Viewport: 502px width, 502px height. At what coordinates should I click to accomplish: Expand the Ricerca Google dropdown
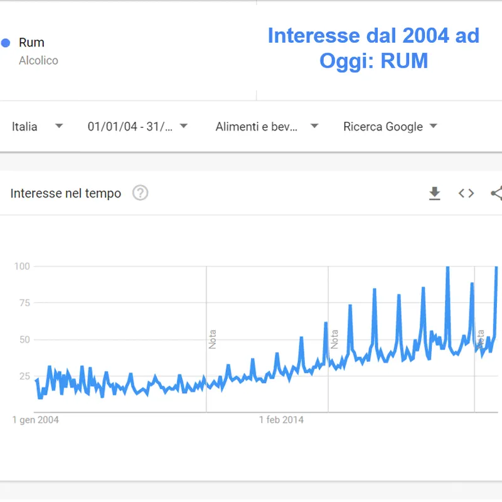(390, 126)
